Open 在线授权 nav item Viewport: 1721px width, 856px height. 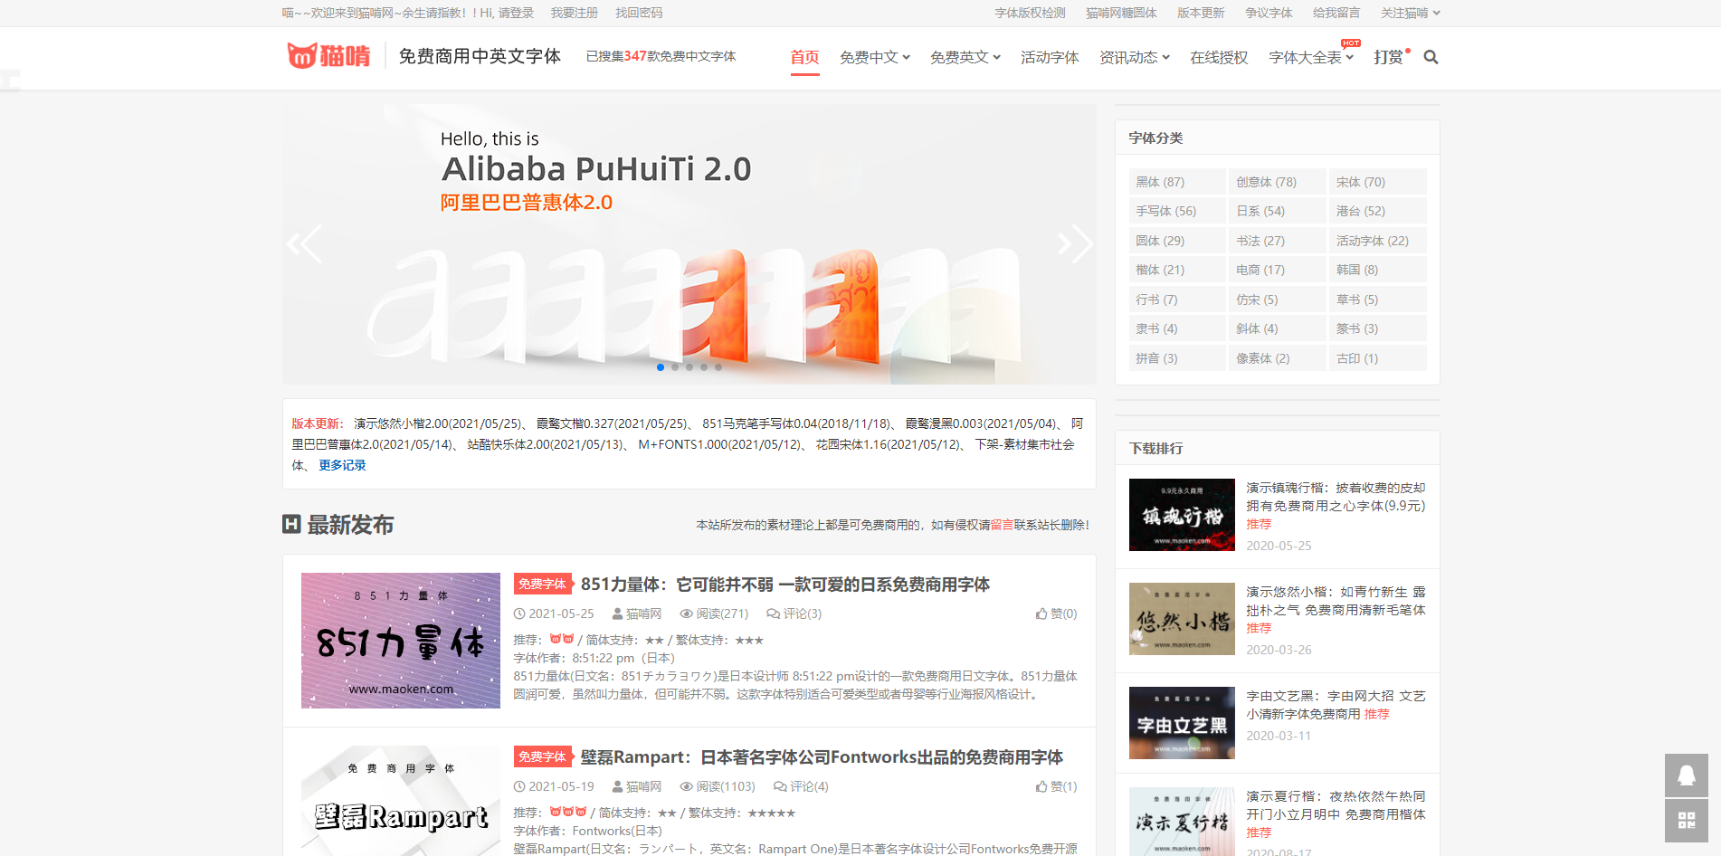(1219, 57)
